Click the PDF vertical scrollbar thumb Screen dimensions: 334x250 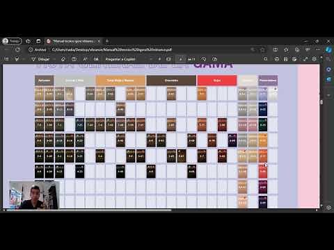click(x=321, y=102)
